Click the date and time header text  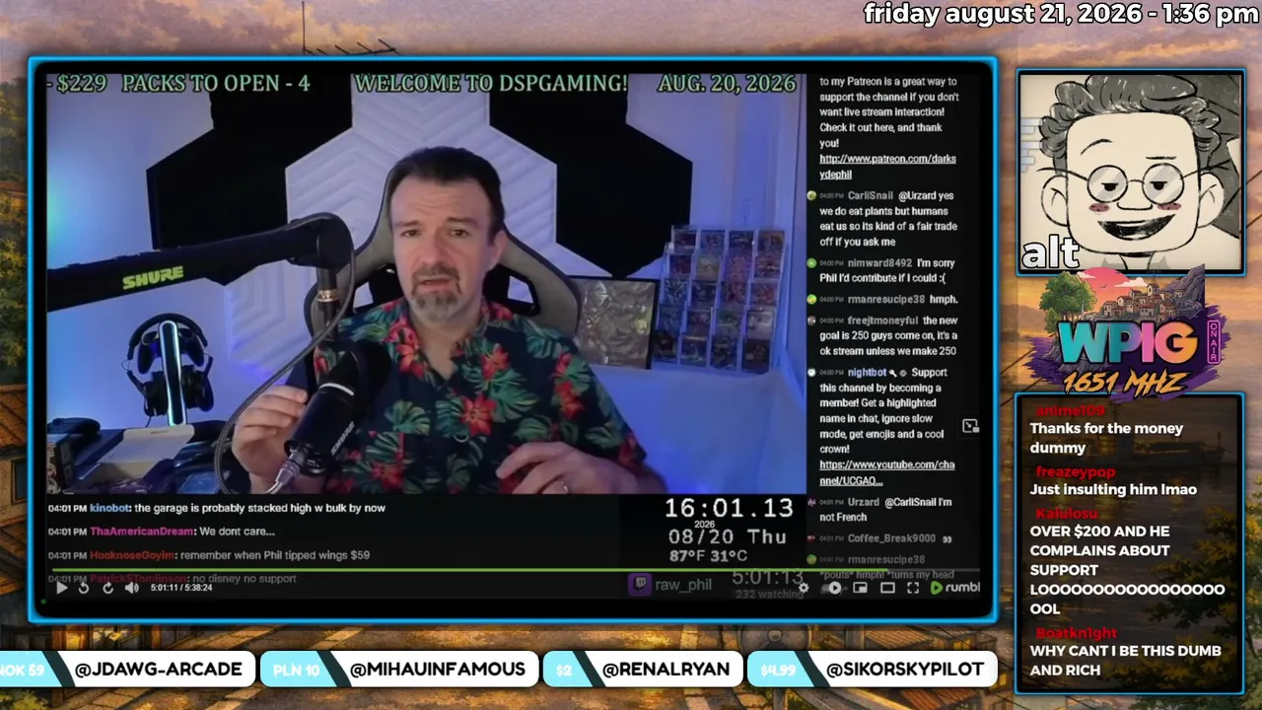pos(1061,14)
